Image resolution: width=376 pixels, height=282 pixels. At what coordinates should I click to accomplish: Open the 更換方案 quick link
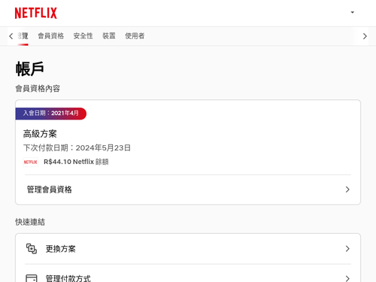pyautogui.click(x=188, y=249)
